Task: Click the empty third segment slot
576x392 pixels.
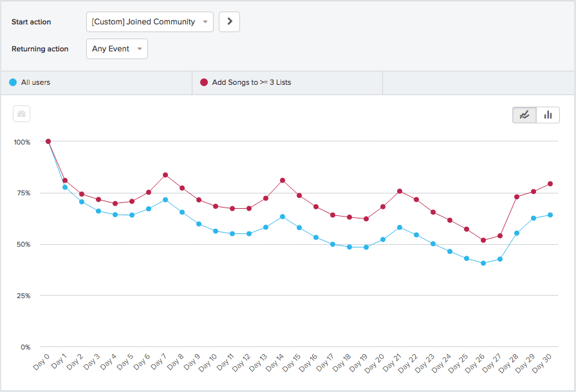Action: pyautogui.click(x=479, y=82)
